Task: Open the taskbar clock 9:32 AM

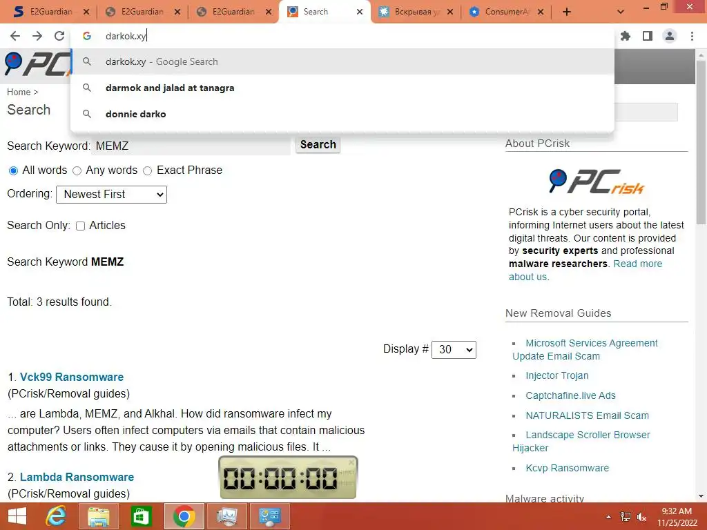Action: click(677, 517)
